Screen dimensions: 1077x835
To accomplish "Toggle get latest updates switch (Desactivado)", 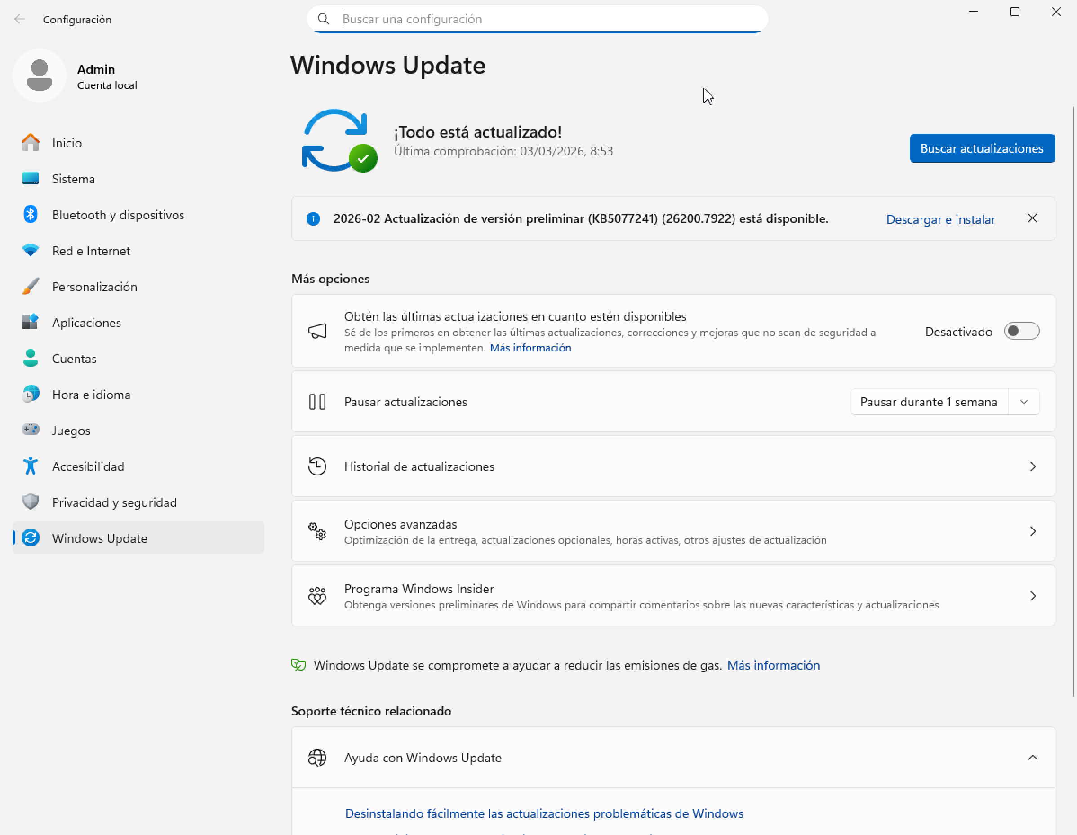I will pyautogui.click(x=1022, y=331).
